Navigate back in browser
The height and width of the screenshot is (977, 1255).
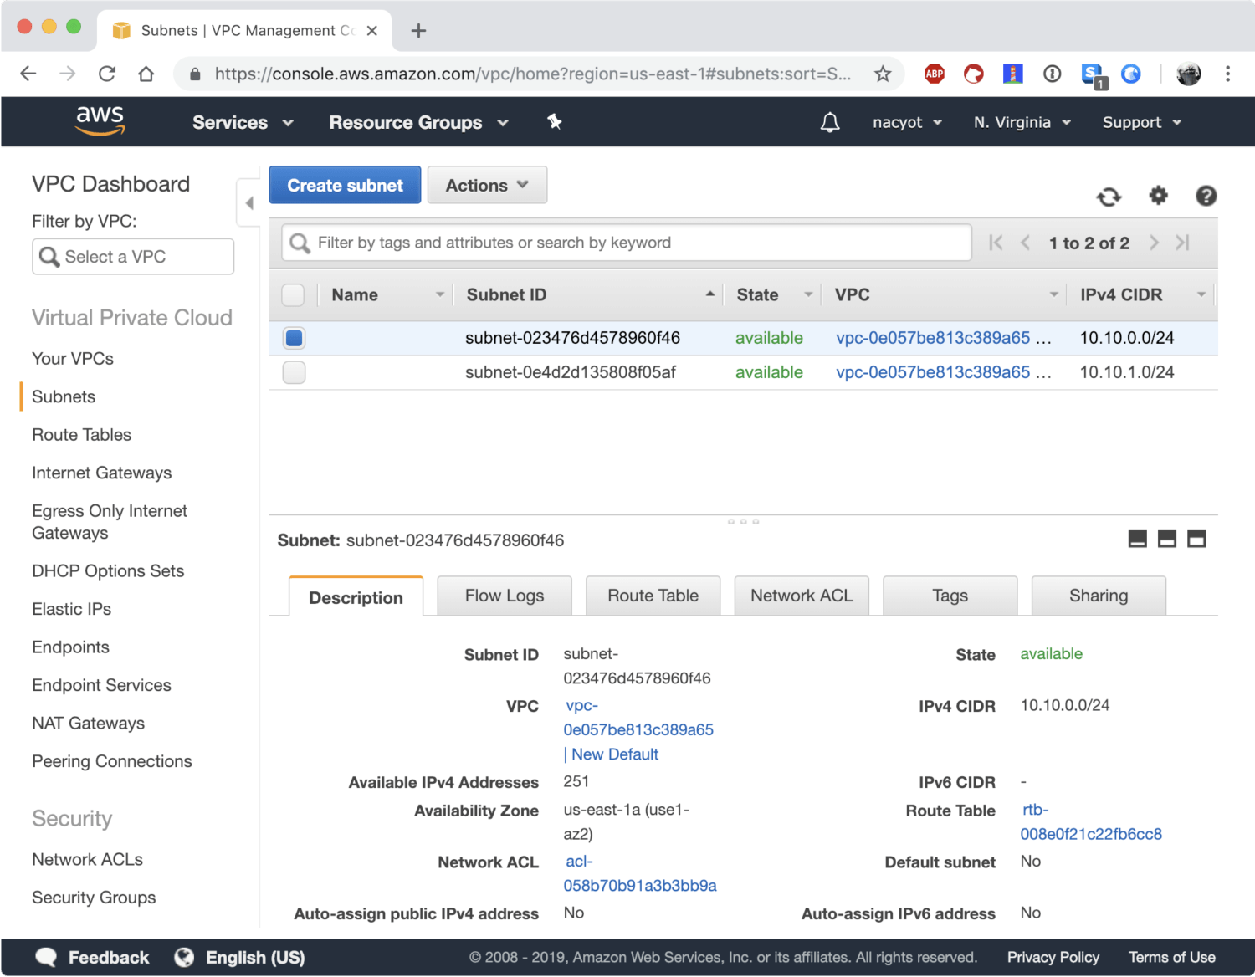[x=28, y=74]
